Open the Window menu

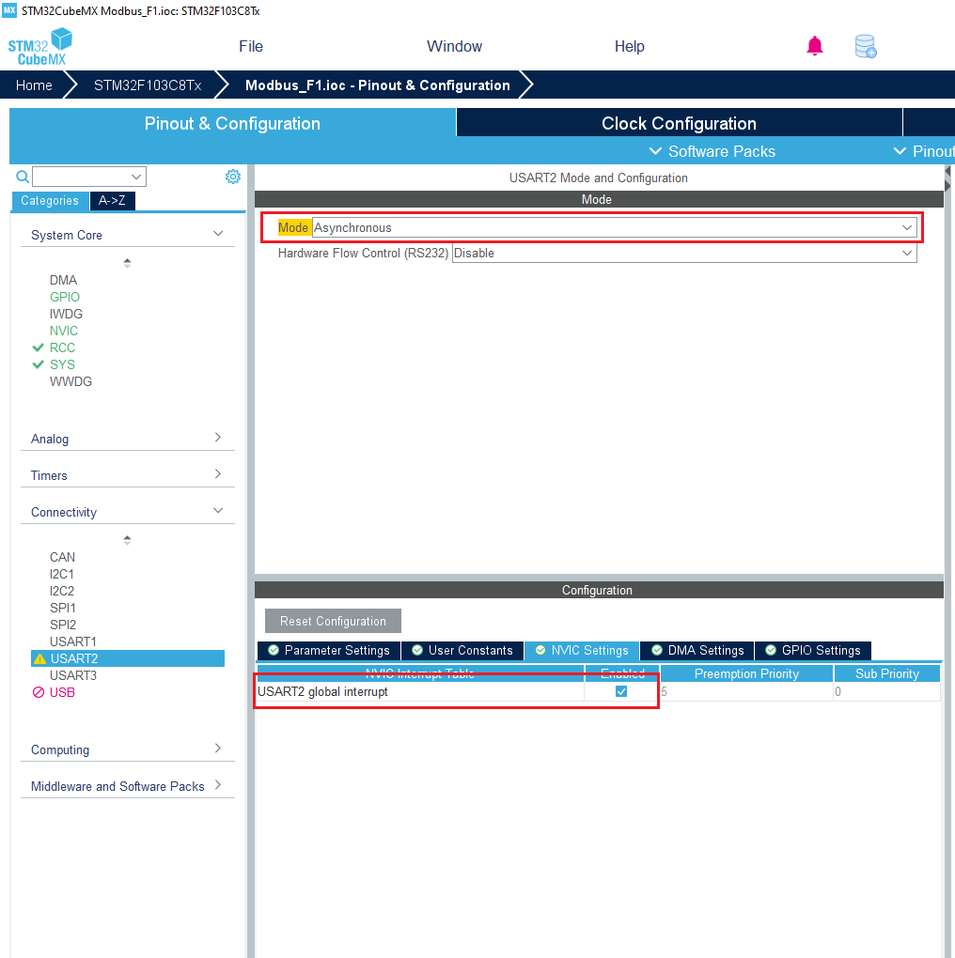[454, 46]
